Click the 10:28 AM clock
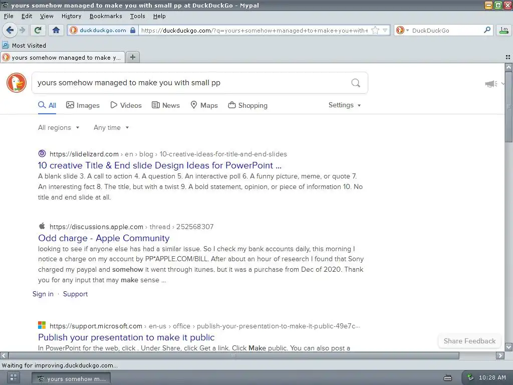 pyautogui.click(x=492, y=377)
